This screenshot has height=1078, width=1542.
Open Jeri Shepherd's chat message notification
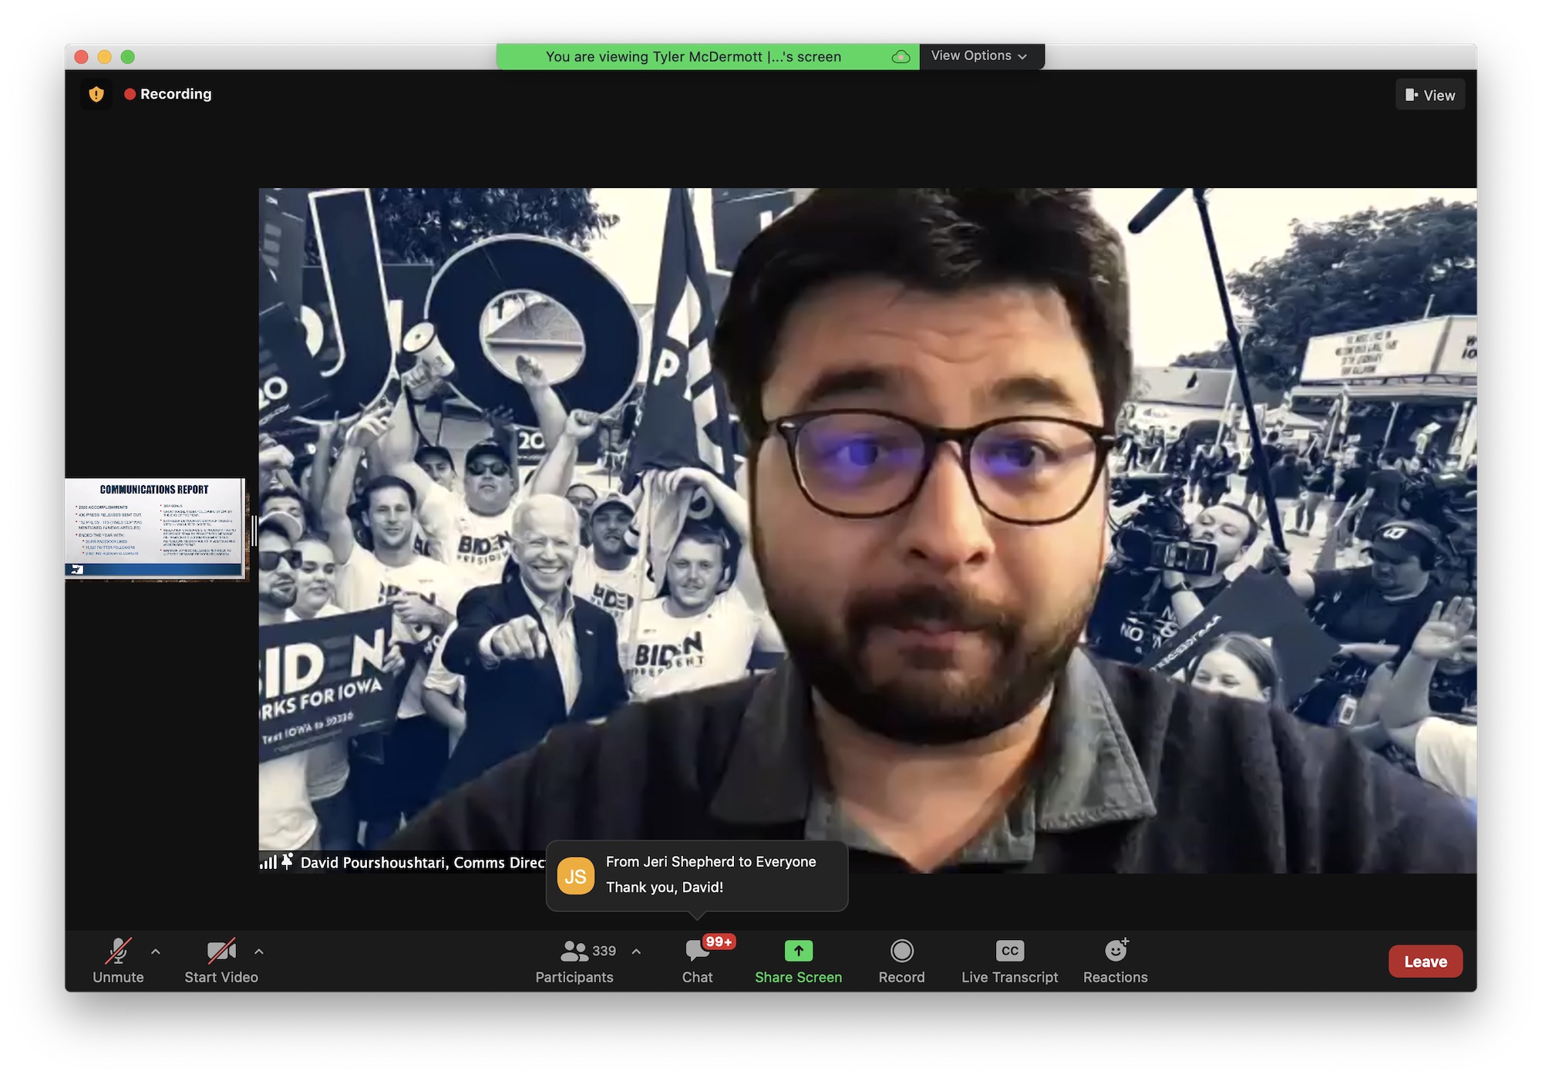tap(697, 875)
